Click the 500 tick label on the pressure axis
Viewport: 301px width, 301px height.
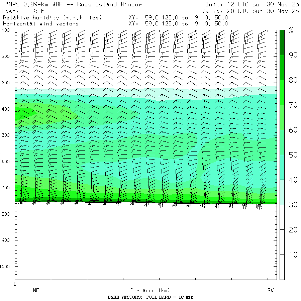pyautogui.click(x=7, y=135)
